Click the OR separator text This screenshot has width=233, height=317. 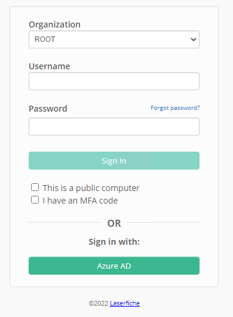tap(114, 223)
